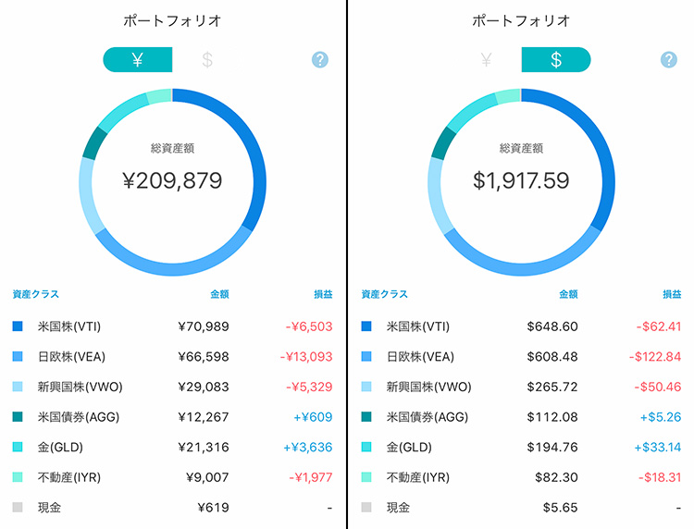Open the help icon in right panel
The image size is (694, 529).
[668, 60]
